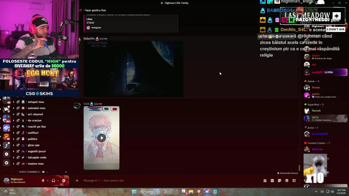This screenshot has height=196, width=349.
Task: Open User Settings gear icon
Action: pos(64,180)
